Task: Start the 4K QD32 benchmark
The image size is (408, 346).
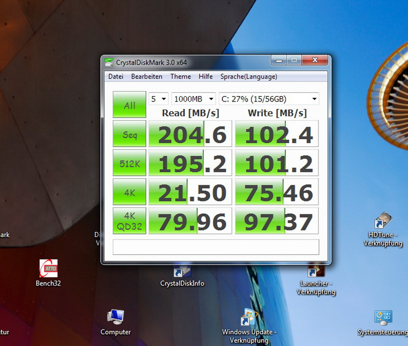Action: (x=130, y=221)
